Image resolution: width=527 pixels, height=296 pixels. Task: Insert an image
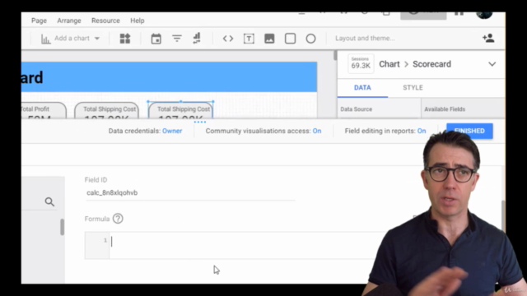[x=269, y=39]
